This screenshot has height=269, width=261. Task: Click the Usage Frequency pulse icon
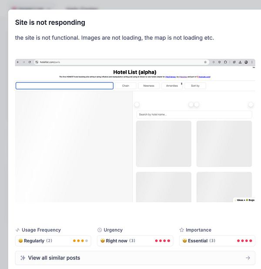coord(18,230)
